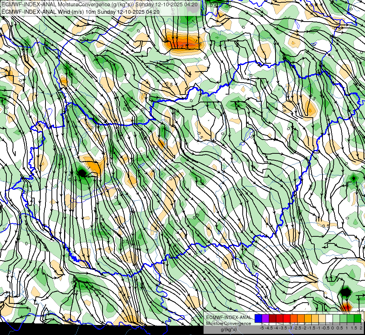Click the 1.5 tick label on the legend
The width and height of the screenshot is (365, 335).
[x=354, y=328]
